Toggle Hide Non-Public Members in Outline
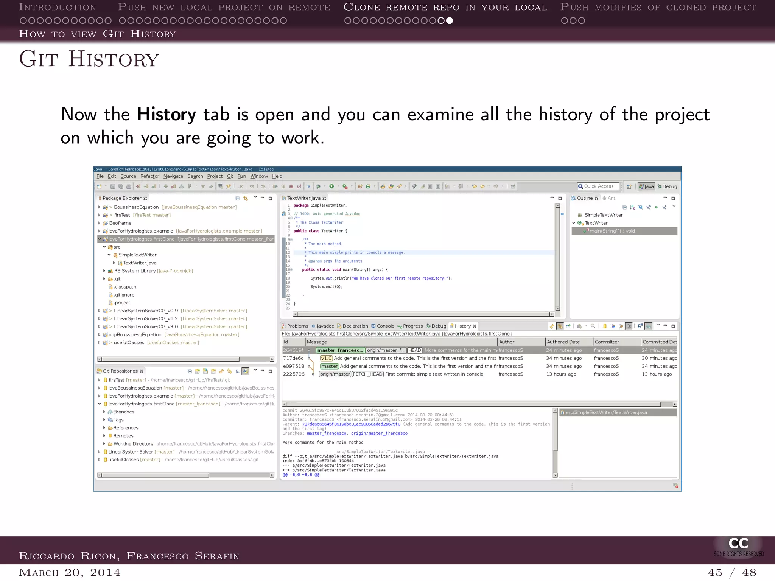 pos(656,207)
